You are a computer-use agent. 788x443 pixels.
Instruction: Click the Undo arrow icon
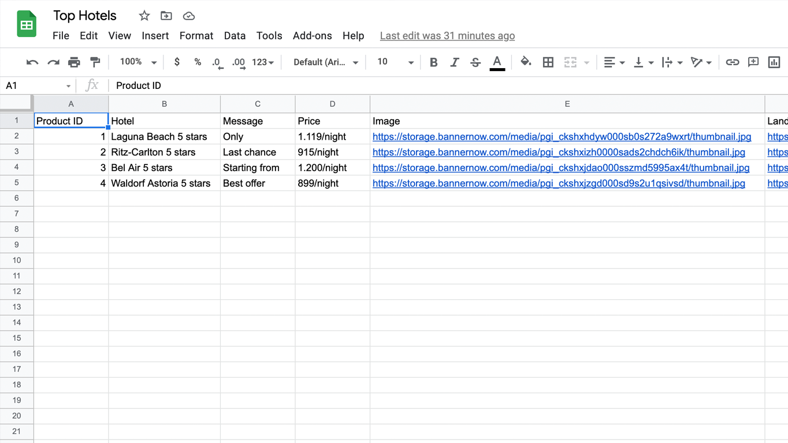coord(32,62)
